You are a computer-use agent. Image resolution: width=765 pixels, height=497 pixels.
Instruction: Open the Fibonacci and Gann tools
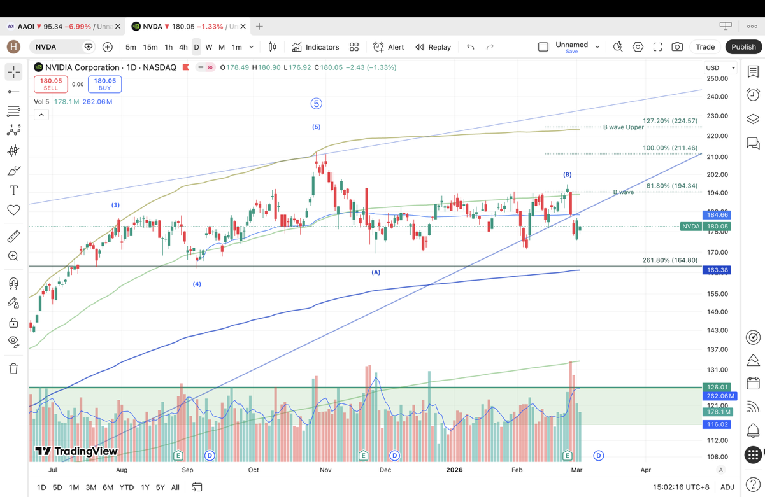tap(13, 111)
